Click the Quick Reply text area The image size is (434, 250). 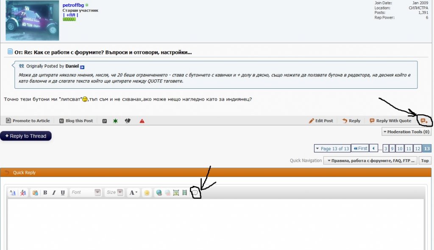(216, 225)
